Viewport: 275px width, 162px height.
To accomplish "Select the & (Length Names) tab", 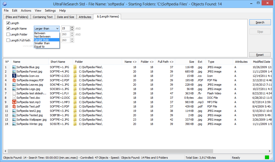I will (107, 17).
